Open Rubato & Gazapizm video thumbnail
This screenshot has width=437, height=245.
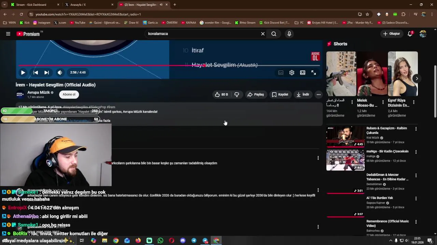click(x=346, y=136)
